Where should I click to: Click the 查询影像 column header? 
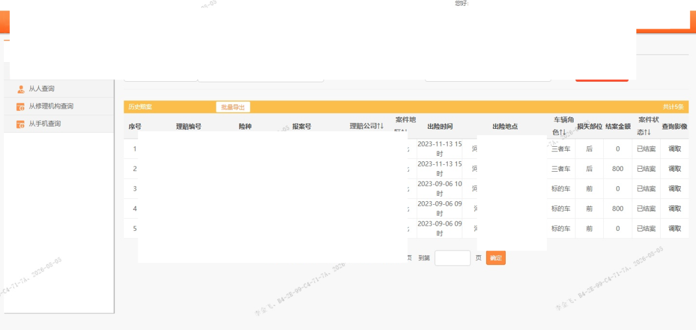point(675,126)
